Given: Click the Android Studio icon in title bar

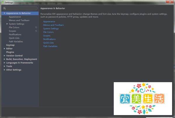Looking at the screenshot, I should (3, 2).
